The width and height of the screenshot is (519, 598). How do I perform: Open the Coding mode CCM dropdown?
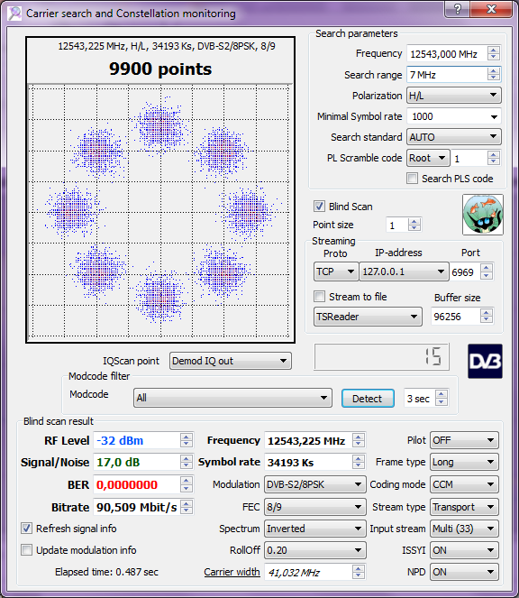[x=464, y=484]
